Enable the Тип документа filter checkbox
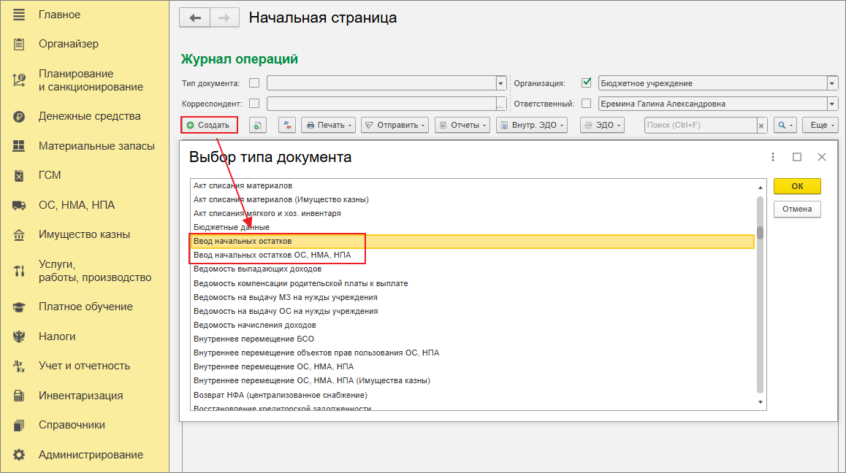 click(254, 83)
